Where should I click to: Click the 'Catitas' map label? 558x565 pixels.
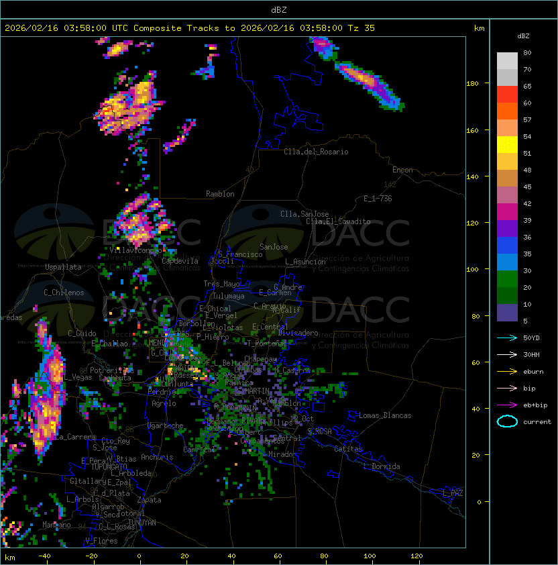pyautogui.click(x=348, y=449)
